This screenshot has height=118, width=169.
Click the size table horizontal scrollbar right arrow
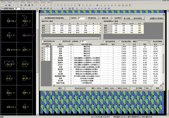pos(100,38)
